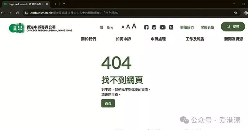The height and width of the screenshot is (130, 248).
Task: Click the 搜尋 search button
Action: coord(233,27)
